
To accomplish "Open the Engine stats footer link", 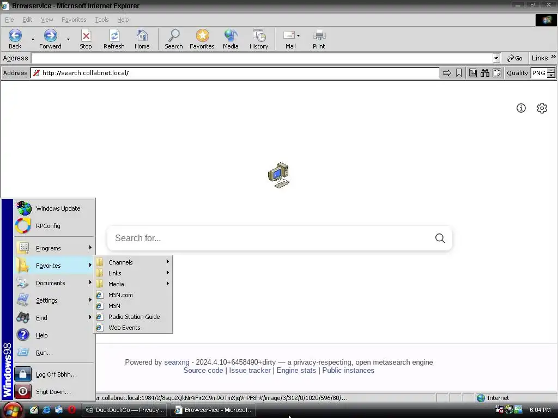I will tap(296, 370).
